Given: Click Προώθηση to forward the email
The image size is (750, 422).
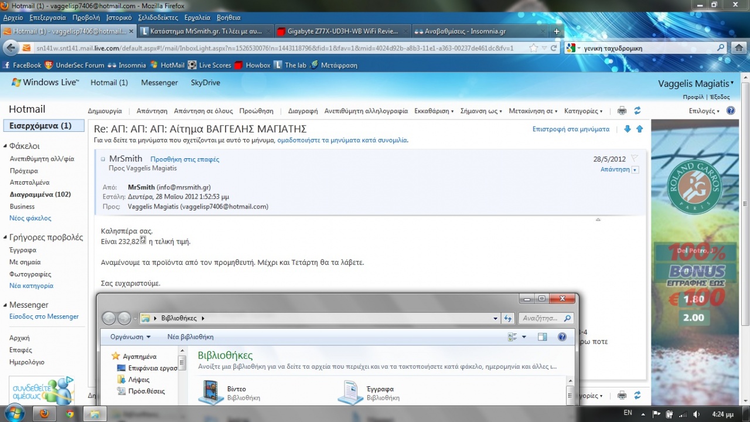Looking at the screenshot, I should point(257,111).
